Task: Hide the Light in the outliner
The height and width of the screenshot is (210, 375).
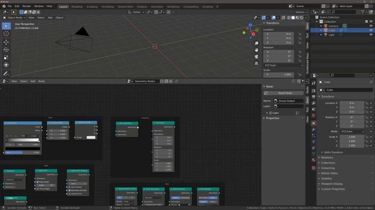Action: click(371, 35)
